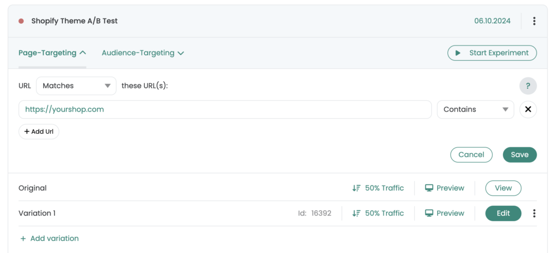Screen dimensions: 556x253
Task: Click the Variation 1 name
Action: tap(37, 213)
